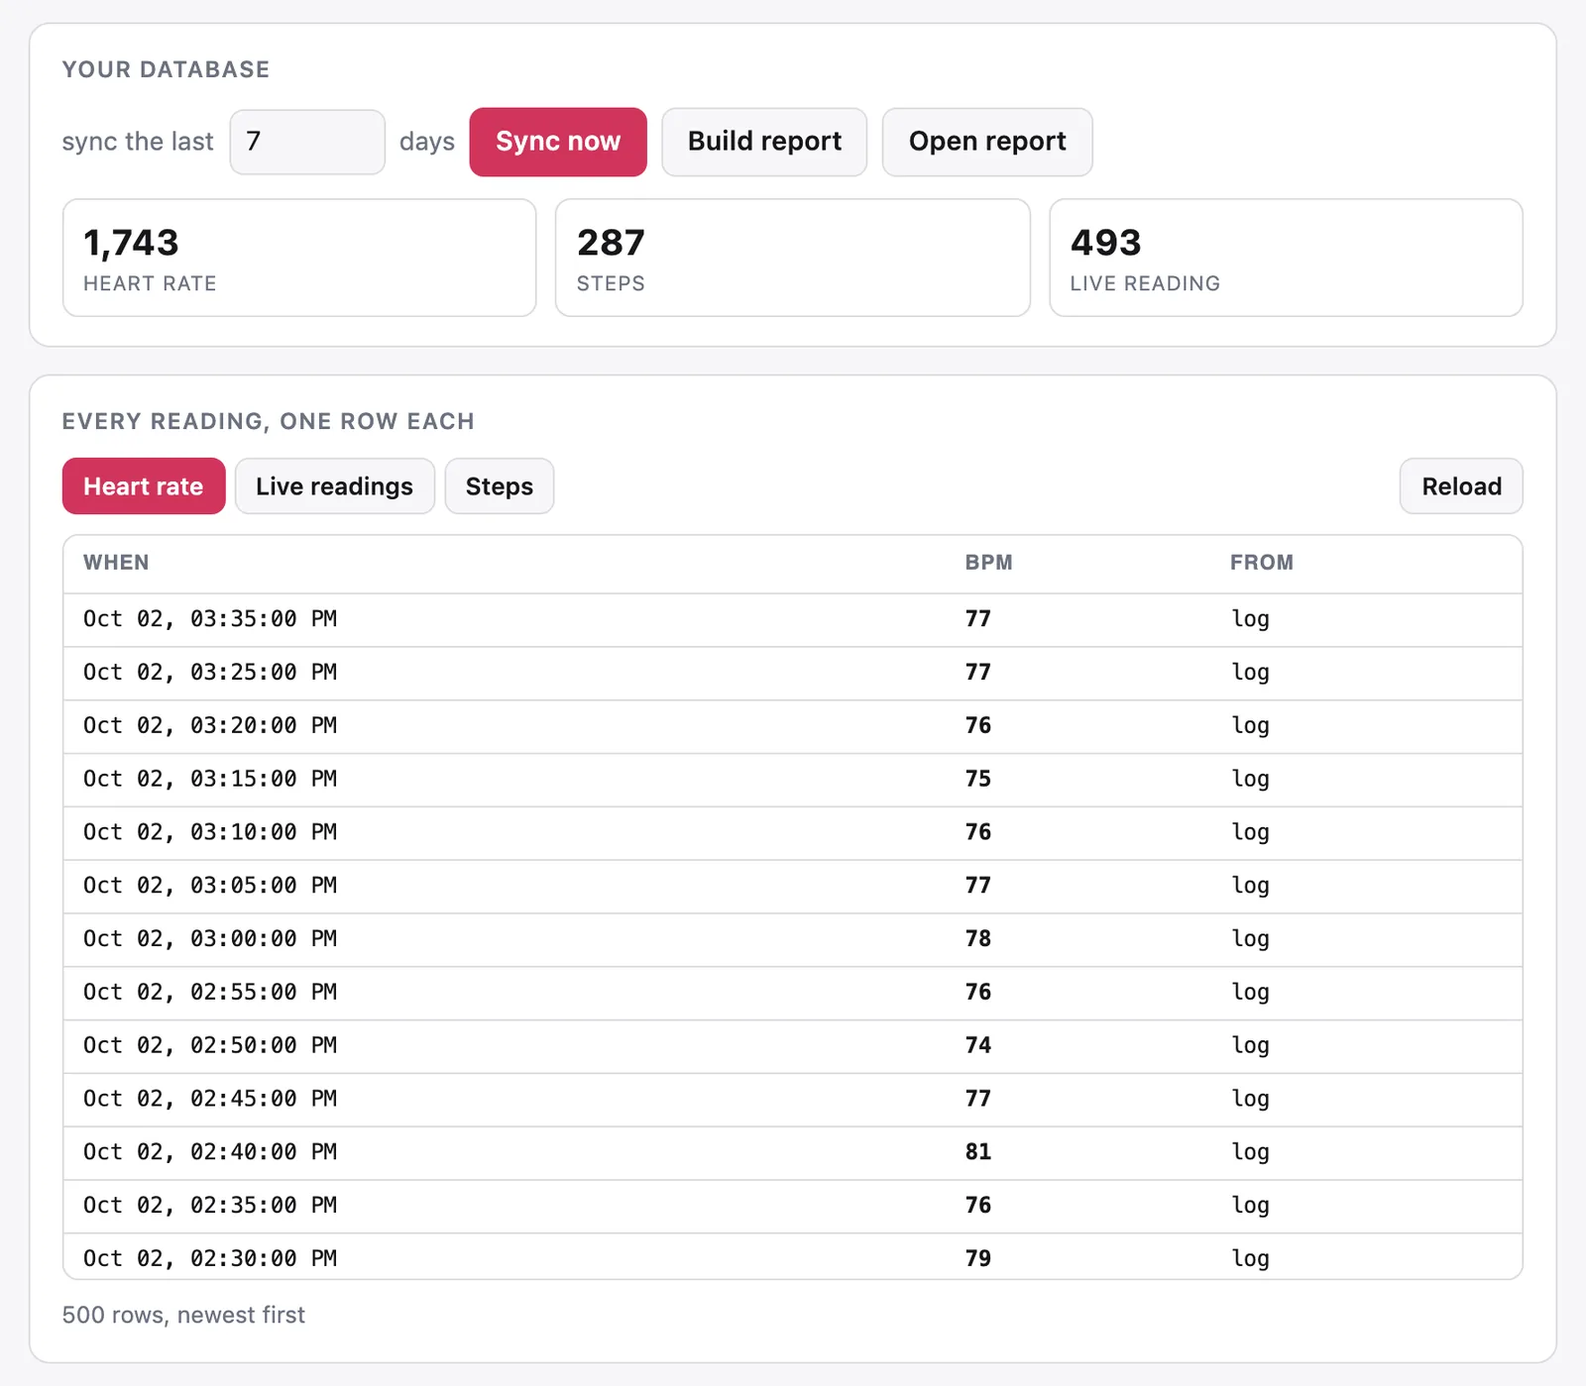Click the BPM value 75
Screen dimensions: 1586x1386
(978, 779)
